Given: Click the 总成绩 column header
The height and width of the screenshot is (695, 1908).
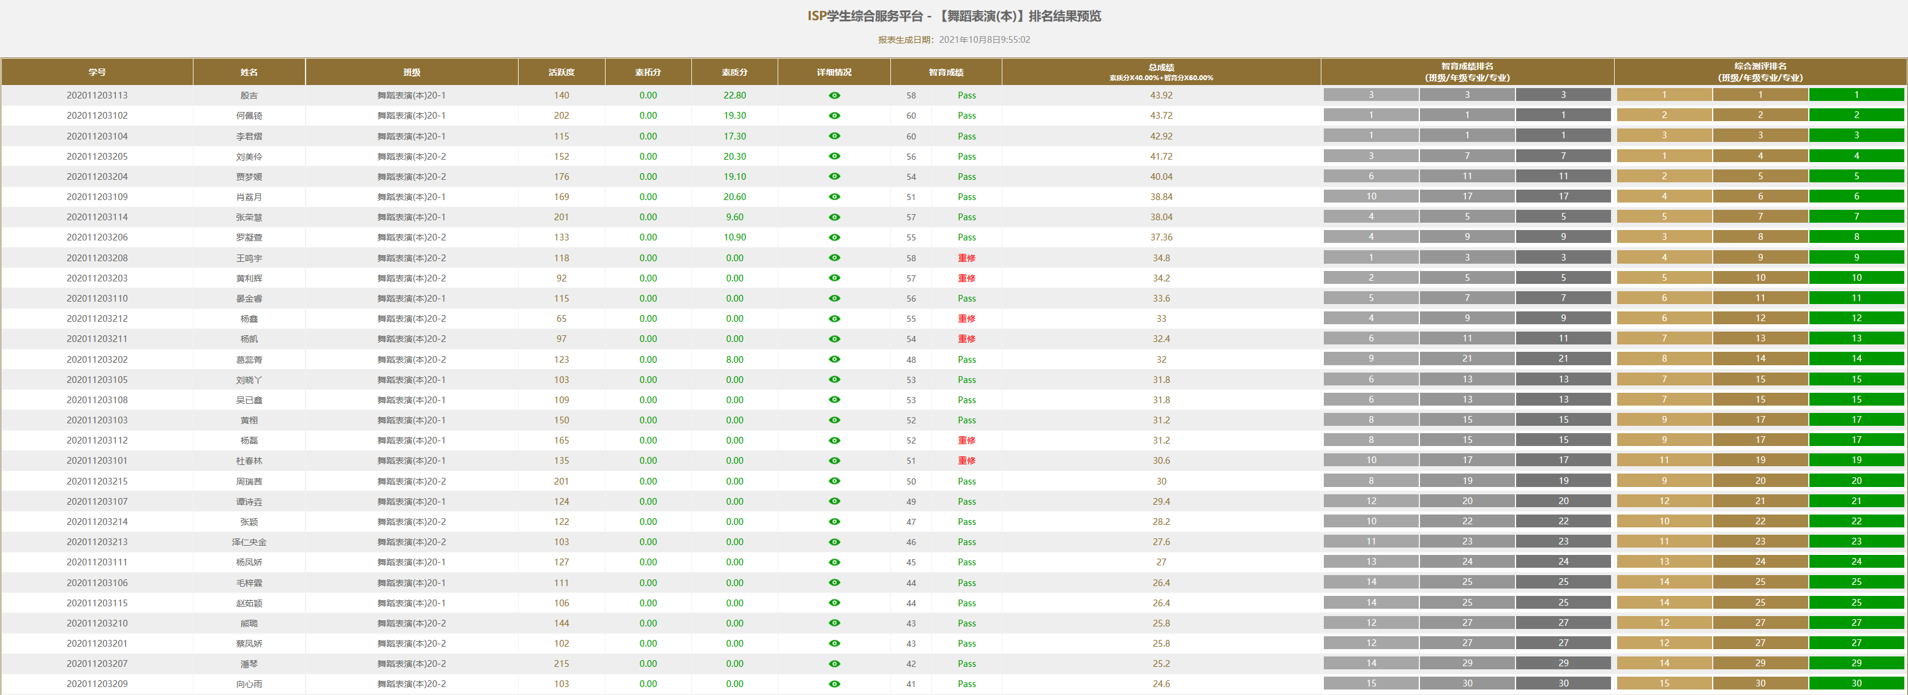Looking at the screenshot, I should [1162, 72].
